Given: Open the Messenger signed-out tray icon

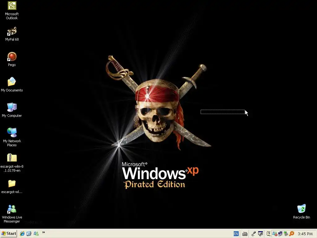Looking at the screenshot, I should coord(275,234).
